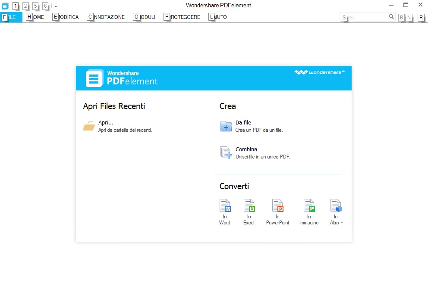
Task: Switch to the HOME tab
Action: point(35,17)
